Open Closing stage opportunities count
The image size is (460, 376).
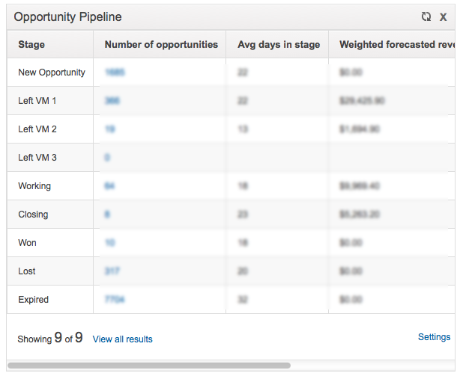[107, 215]
